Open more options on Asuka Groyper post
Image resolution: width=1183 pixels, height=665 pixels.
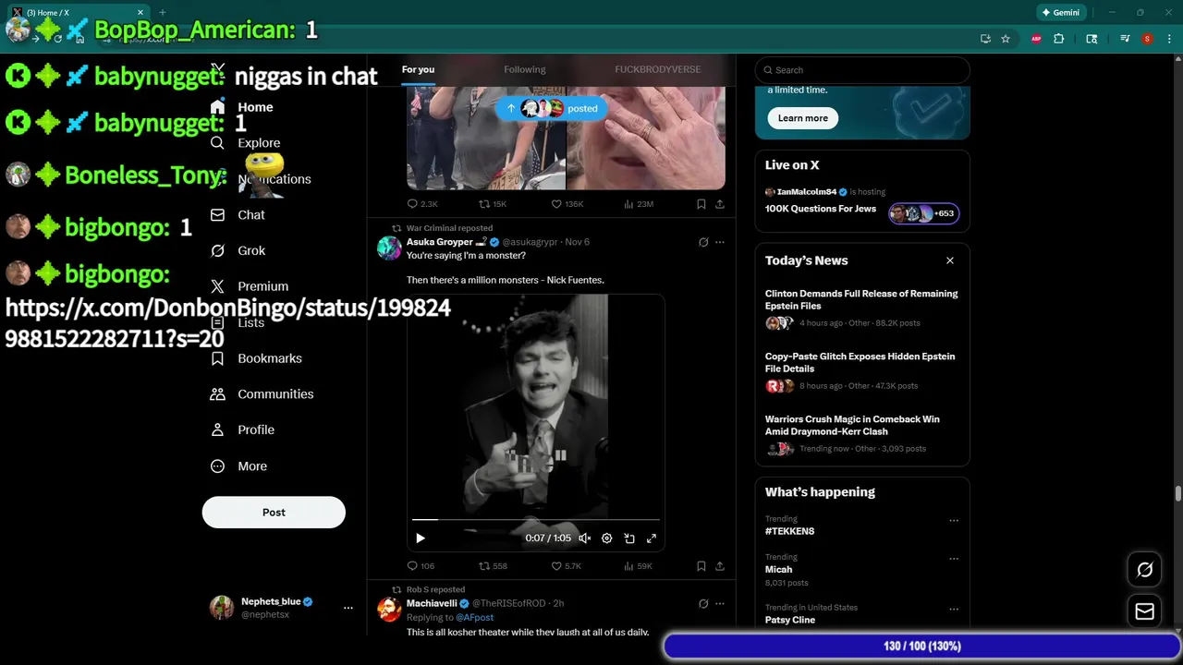coord(720,242)
